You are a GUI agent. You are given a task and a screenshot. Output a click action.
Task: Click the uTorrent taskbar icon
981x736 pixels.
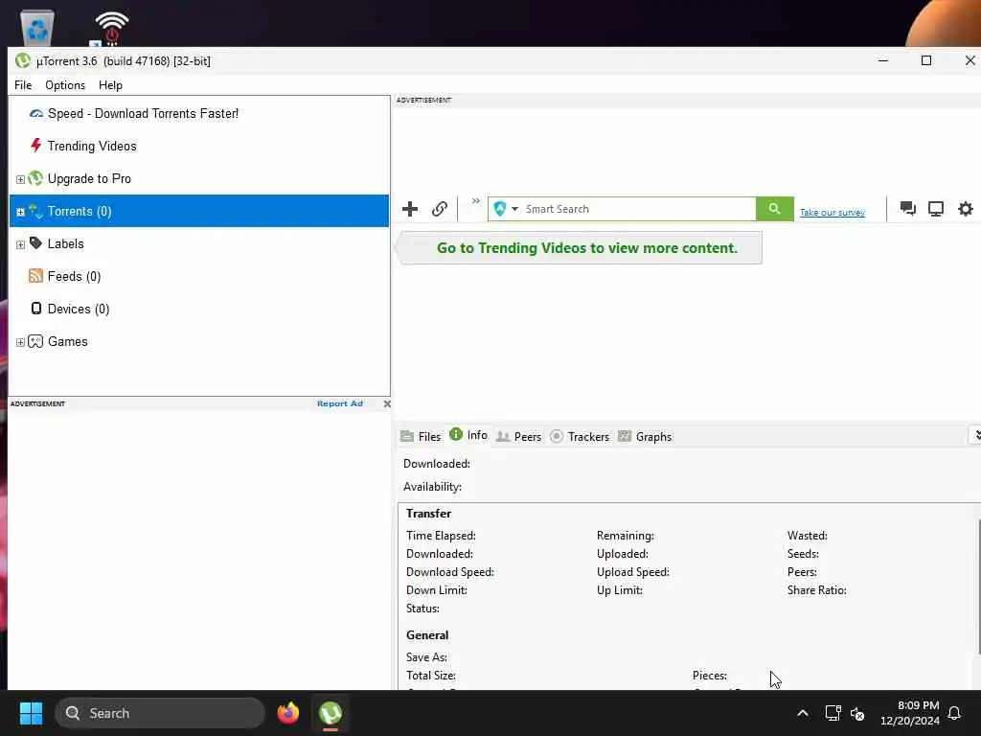(331, 713)
